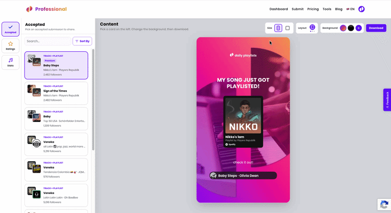Select the Veneka Latin Latin Latin card
Viewport: 391px width, 213px height.
point(56,195)
